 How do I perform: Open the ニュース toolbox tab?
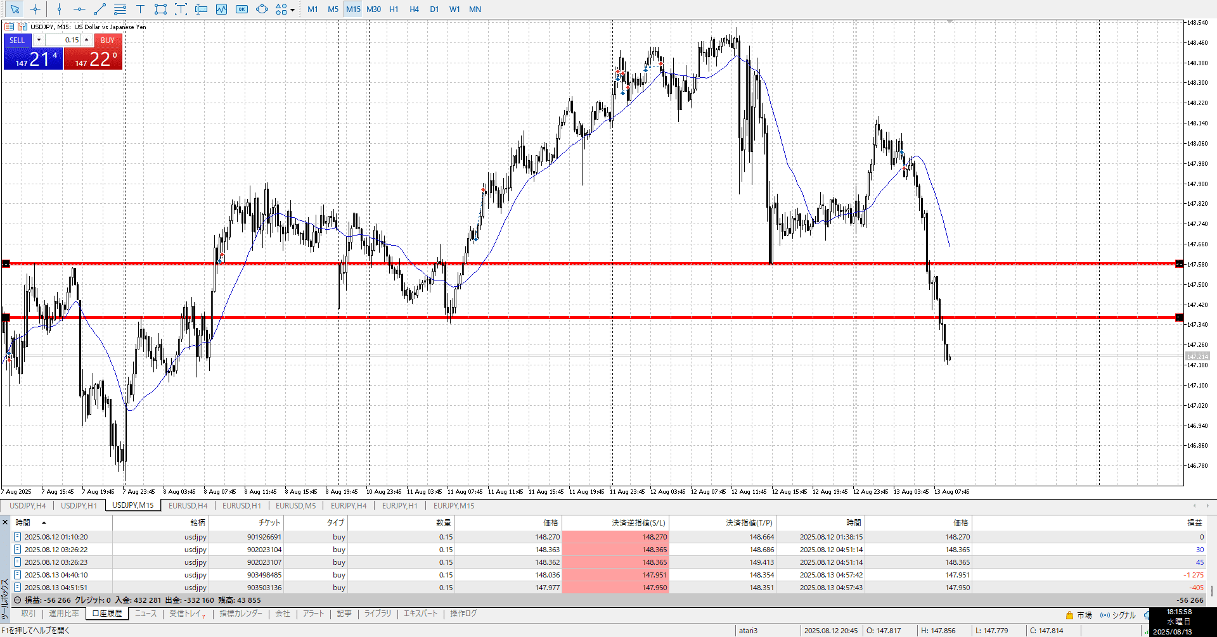pyautogui.click(x=145, y=614)
